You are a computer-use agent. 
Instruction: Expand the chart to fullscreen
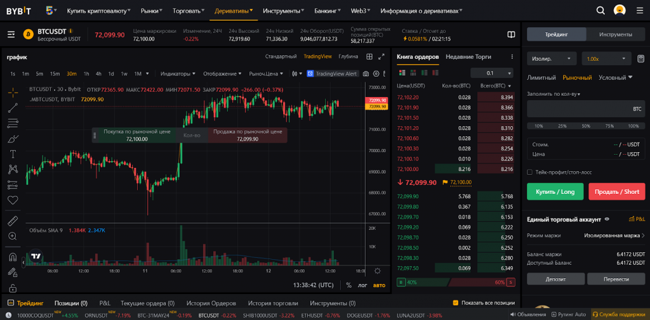385,74
